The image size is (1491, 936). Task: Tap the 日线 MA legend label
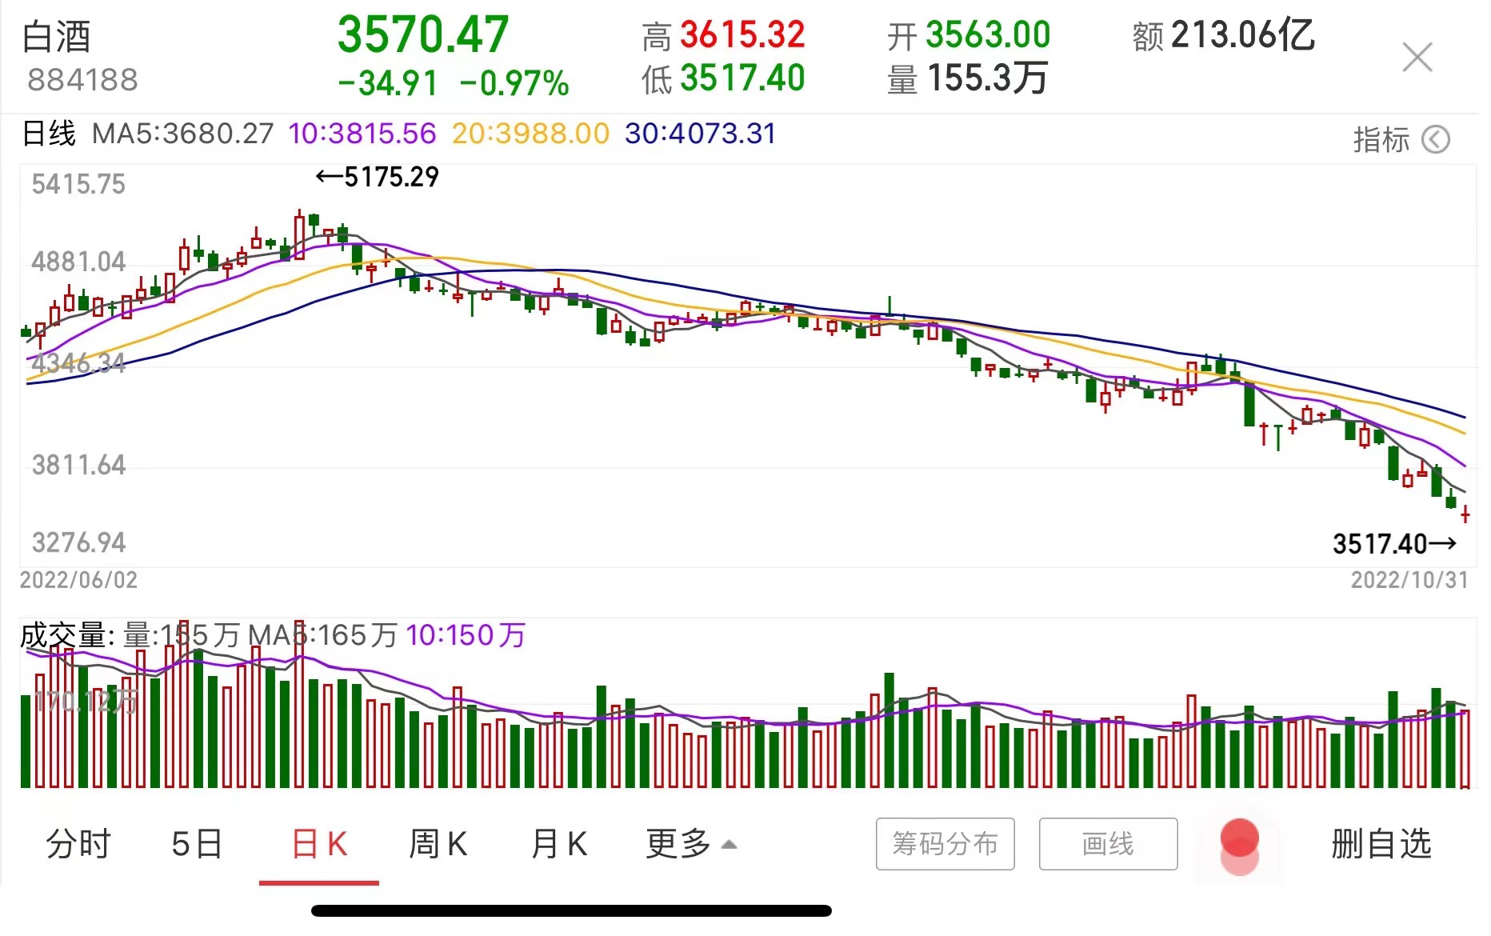(x=49, y=134)
